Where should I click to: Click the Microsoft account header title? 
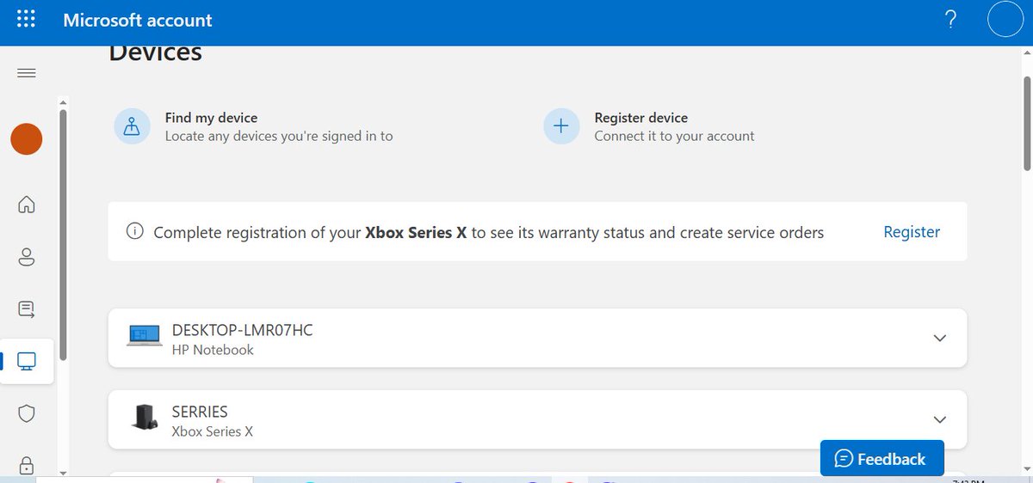138,20
